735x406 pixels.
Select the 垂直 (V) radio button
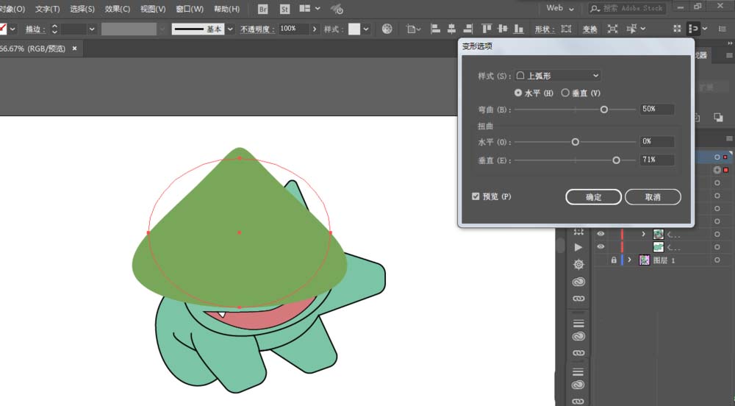(x=565, y=93)
